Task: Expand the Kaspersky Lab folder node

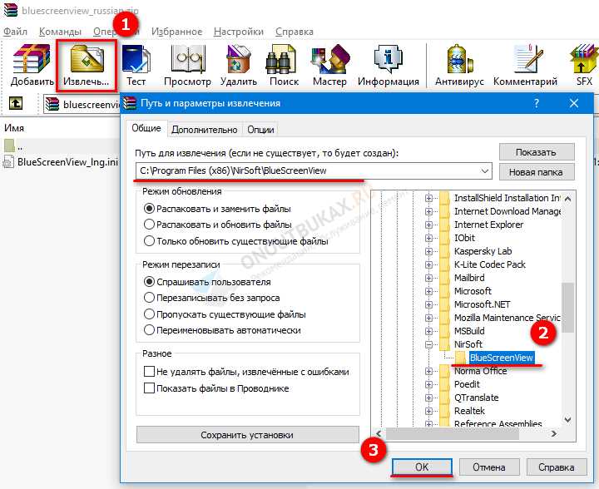Action: click(429, 251)
